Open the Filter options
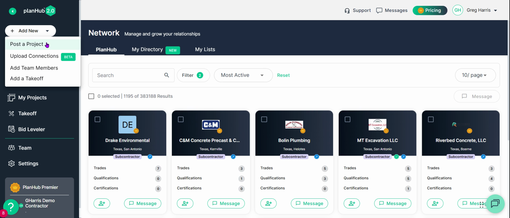Screen dimensions: 510x218 click(193, 75)
